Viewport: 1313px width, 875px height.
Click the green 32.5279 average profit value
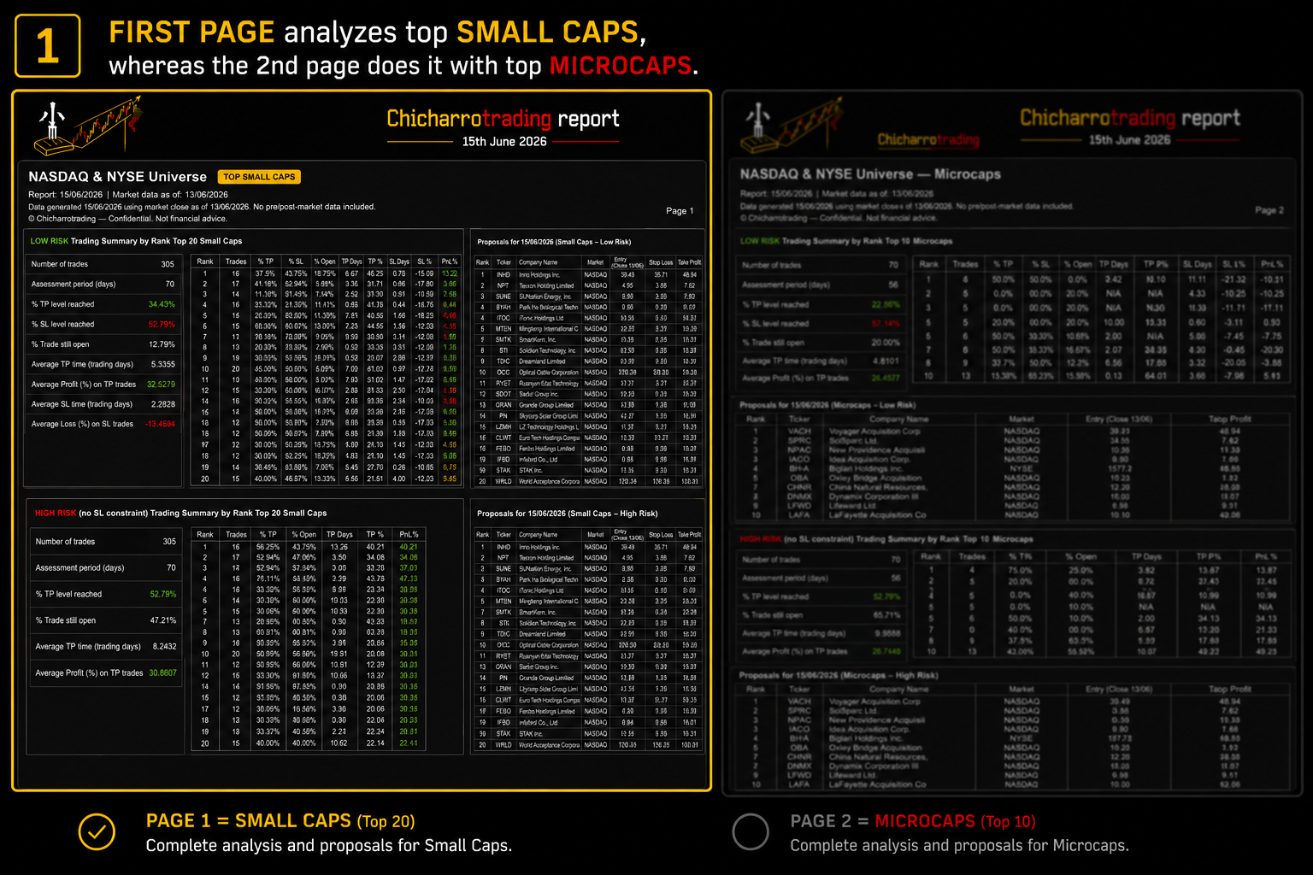pyautogui.click(x=161, y=385)
